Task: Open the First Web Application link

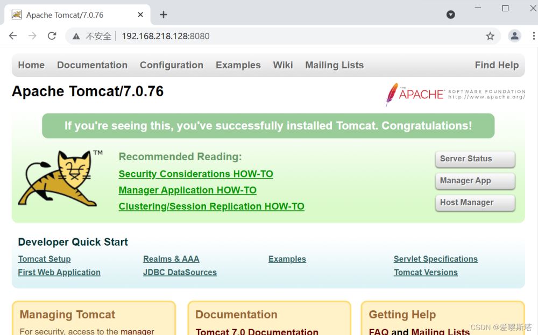Action: (59, 273)
